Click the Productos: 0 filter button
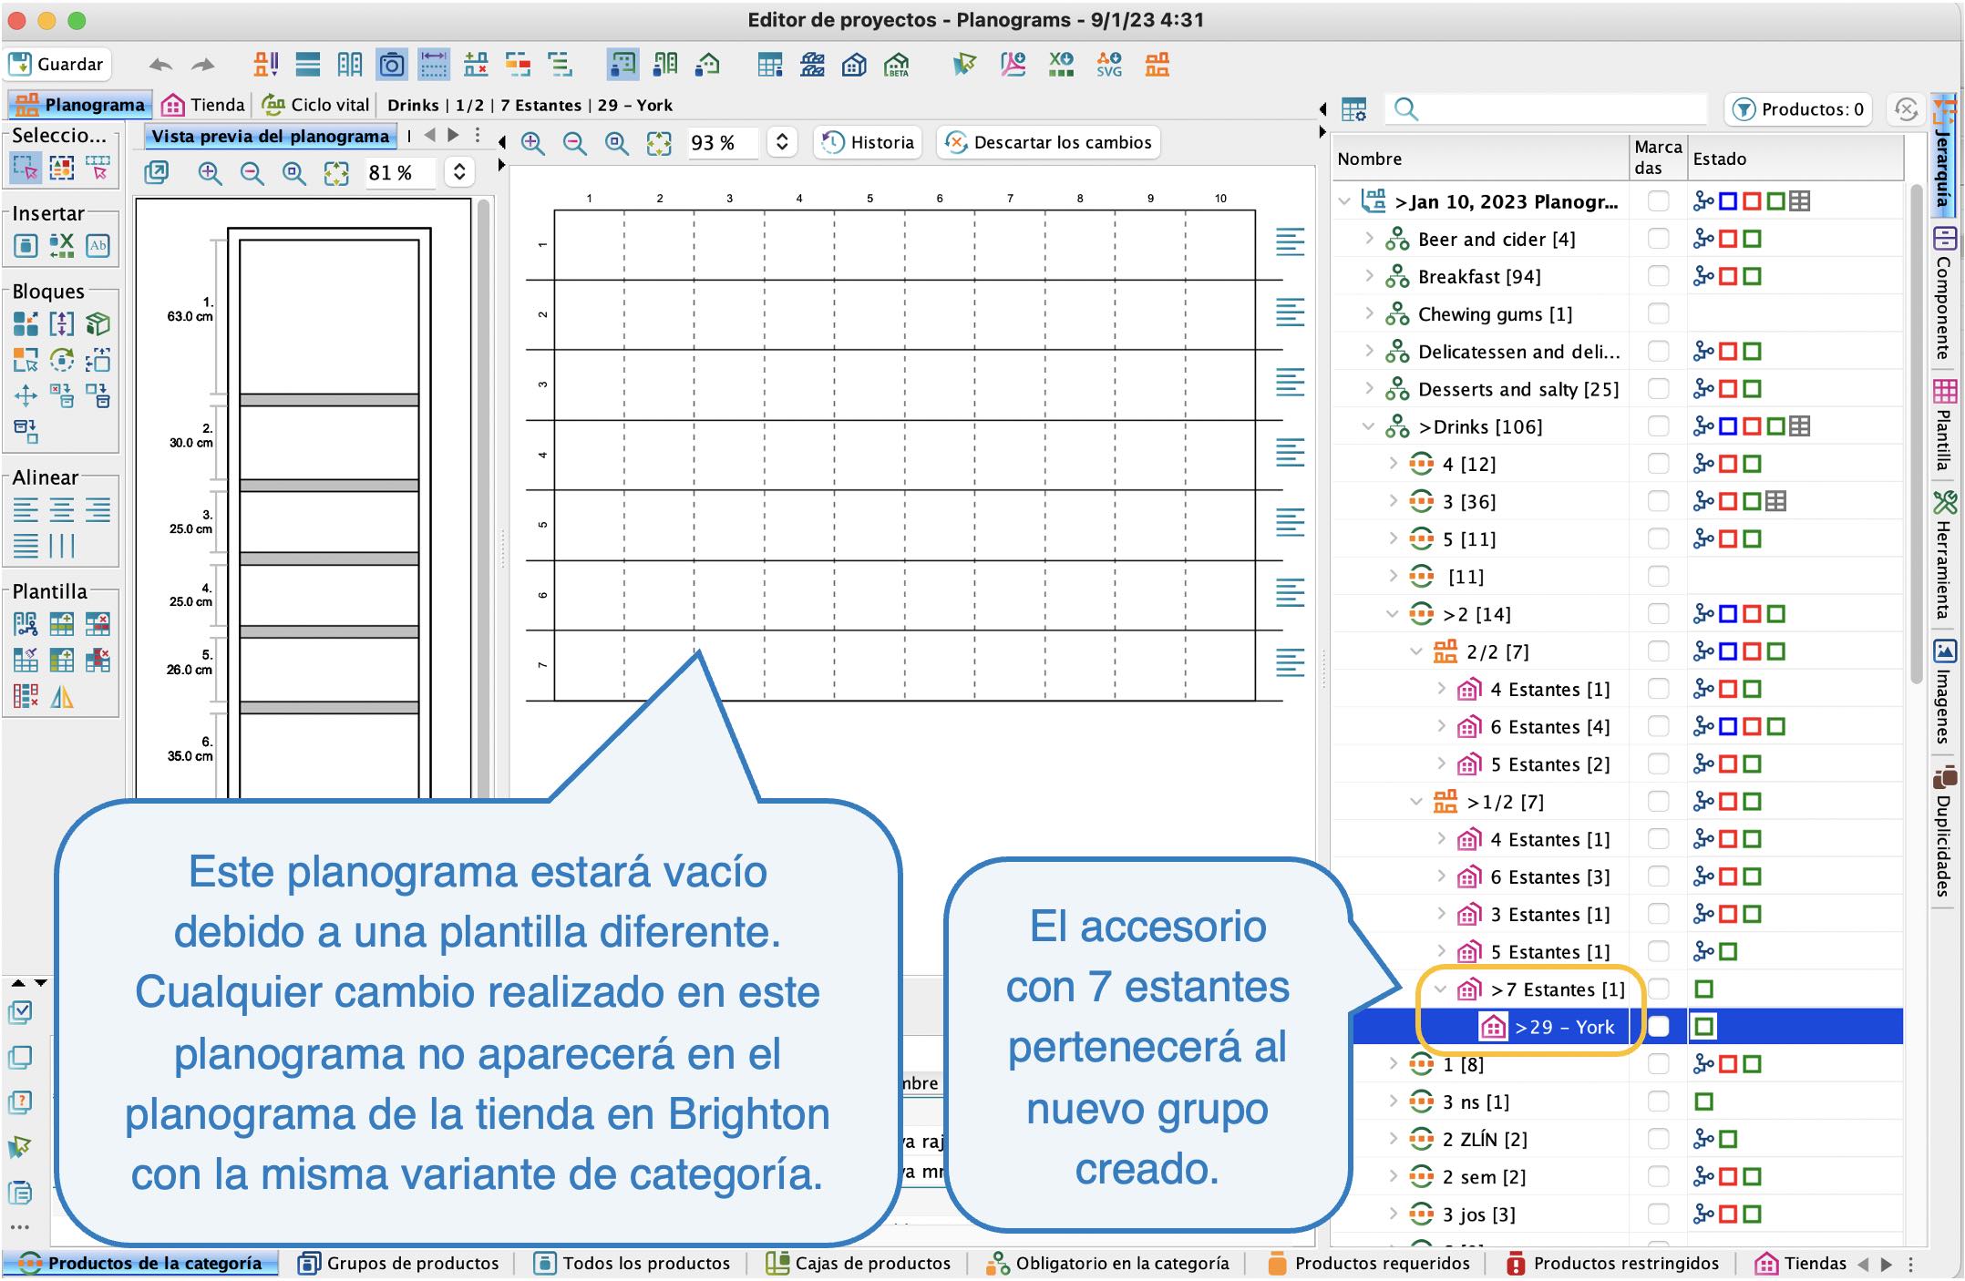Viewport: 1965px width, 1281px height. [x=1798, y=109]
